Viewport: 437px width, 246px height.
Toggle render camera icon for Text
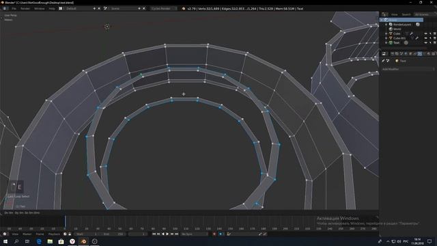pos(435,43)
